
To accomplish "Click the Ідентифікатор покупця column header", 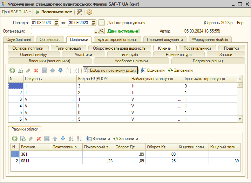I will [x=210, y=79].
